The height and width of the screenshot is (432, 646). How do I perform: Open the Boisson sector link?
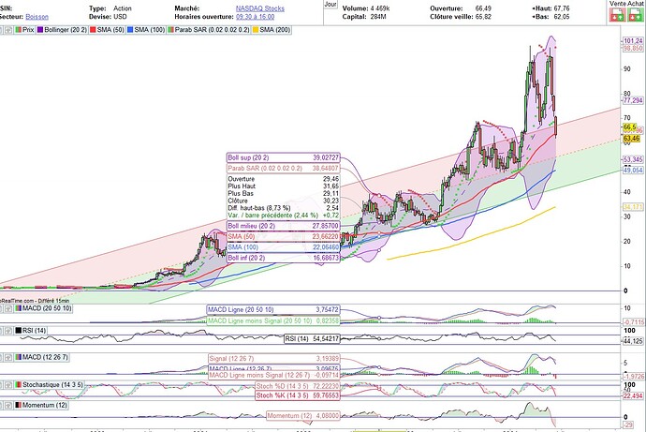tap(37, 17)
